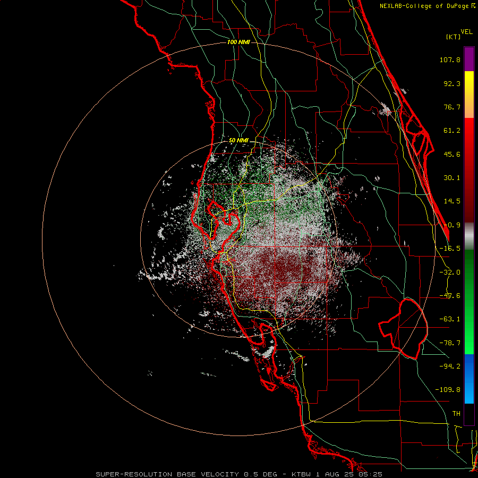Click the Super-Resolution Base Velocity KTBW caption

[x=239, y=474]
